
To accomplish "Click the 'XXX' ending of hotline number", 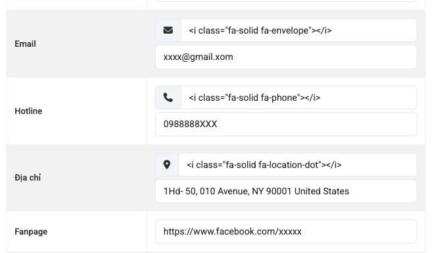I will [208, 125].
